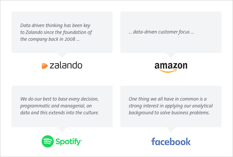Click the green Spotify circle icon
Image resolution: width=233 pixels, height=157 pixels.
[x=47, y=141]
